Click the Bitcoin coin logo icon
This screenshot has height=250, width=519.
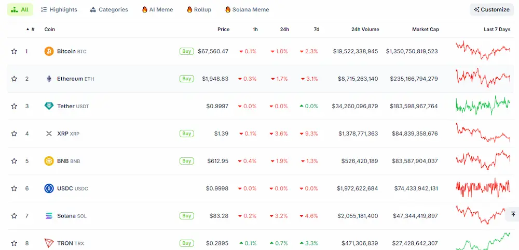[49, 51]
